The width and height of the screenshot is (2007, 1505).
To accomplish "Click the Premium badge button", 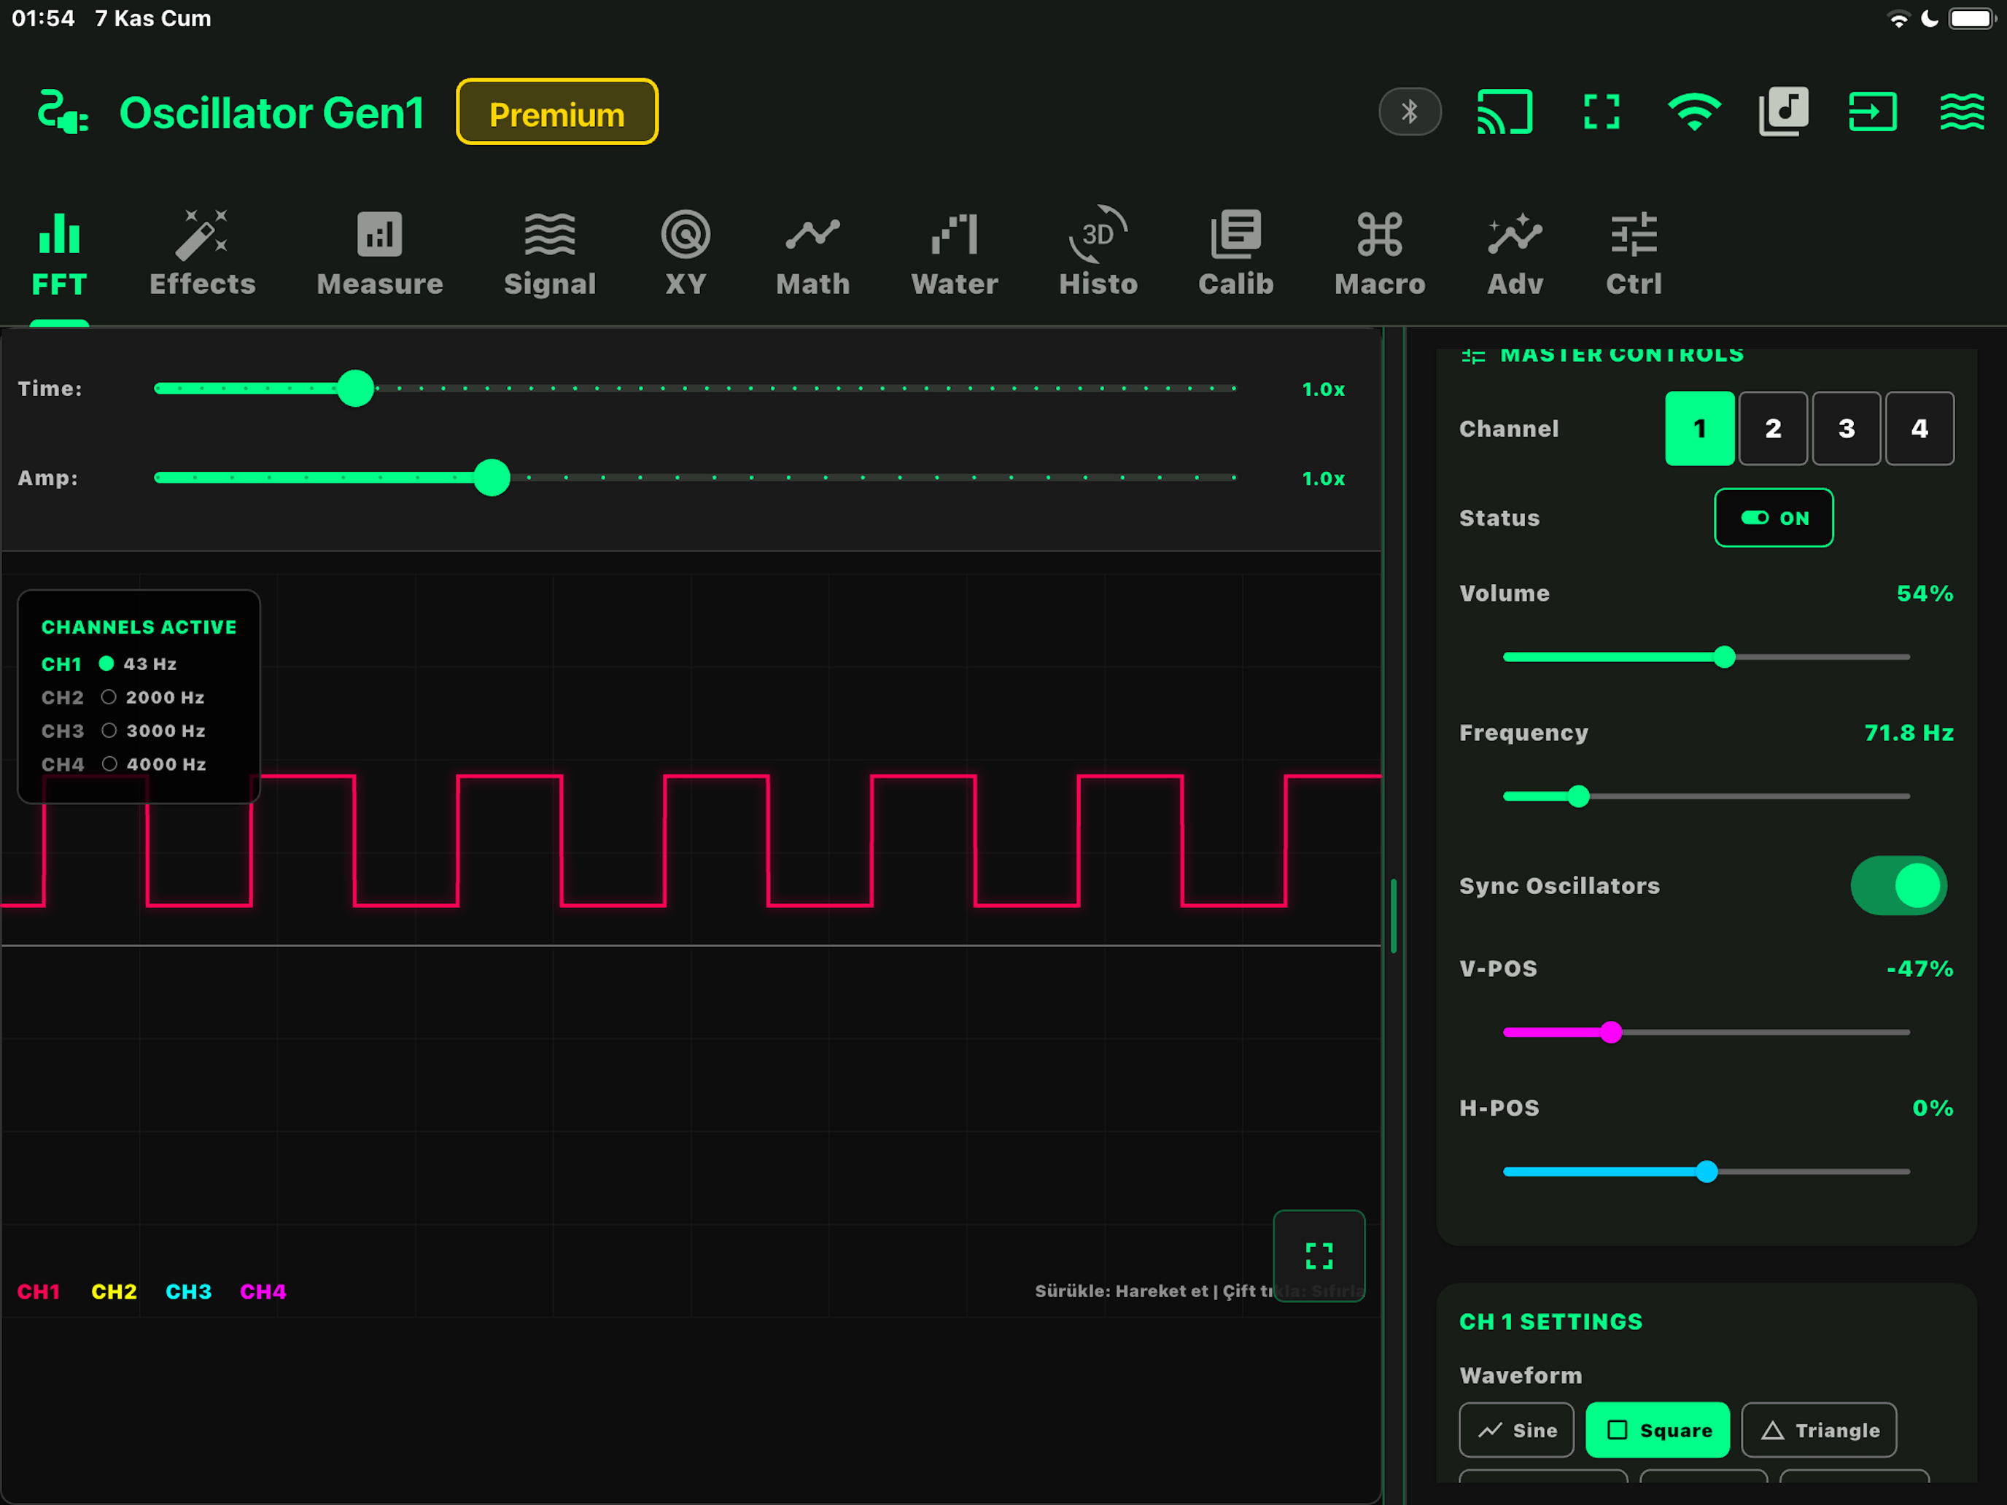I will tap(557, 112).
